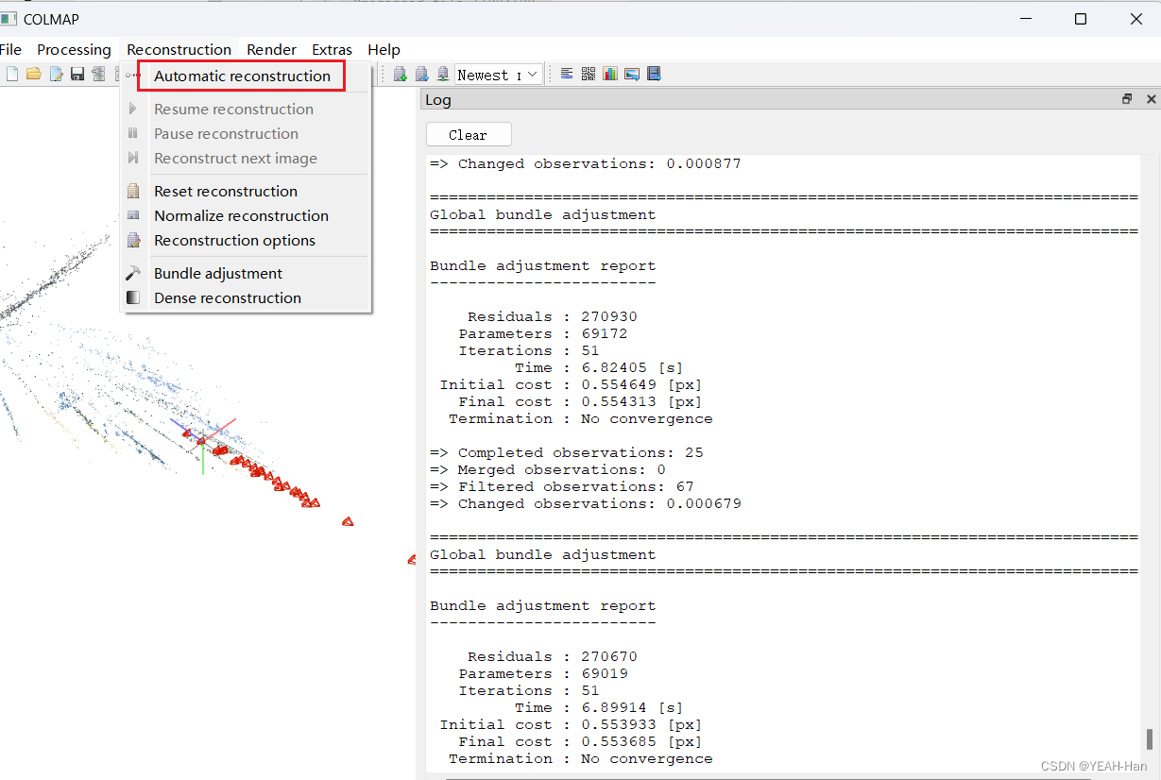1161x780 pixels.
Task: Show the log via text-lines toolbar icon
Action: (x=567, y=74)
